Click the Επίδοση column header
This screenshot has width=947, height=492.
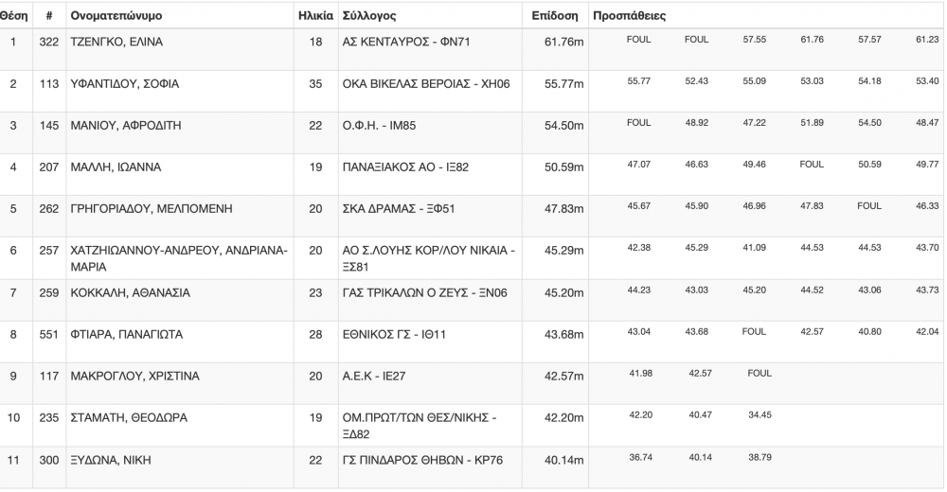pos(554,16)
